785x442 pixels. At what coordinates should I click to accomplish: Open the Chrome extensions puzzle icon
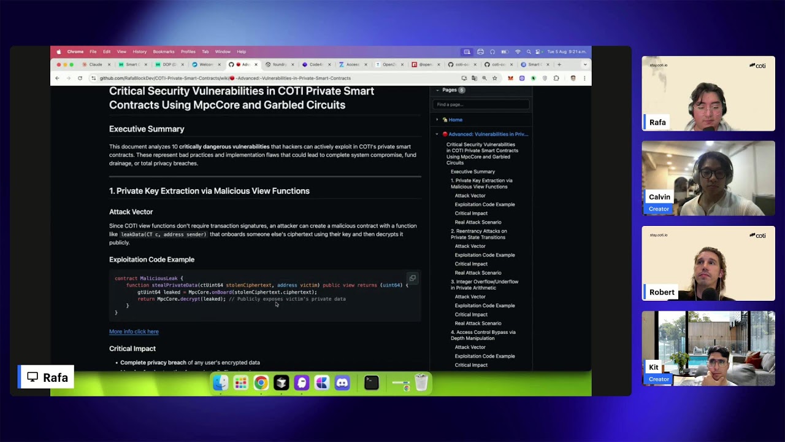pos(556,78)
